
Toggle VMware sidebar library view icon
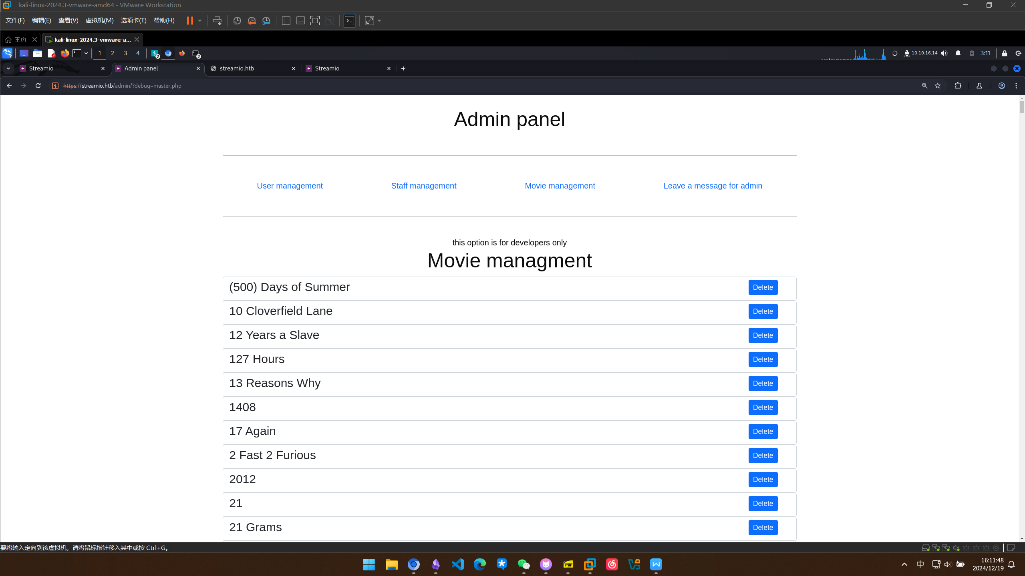tap(286, 21)
